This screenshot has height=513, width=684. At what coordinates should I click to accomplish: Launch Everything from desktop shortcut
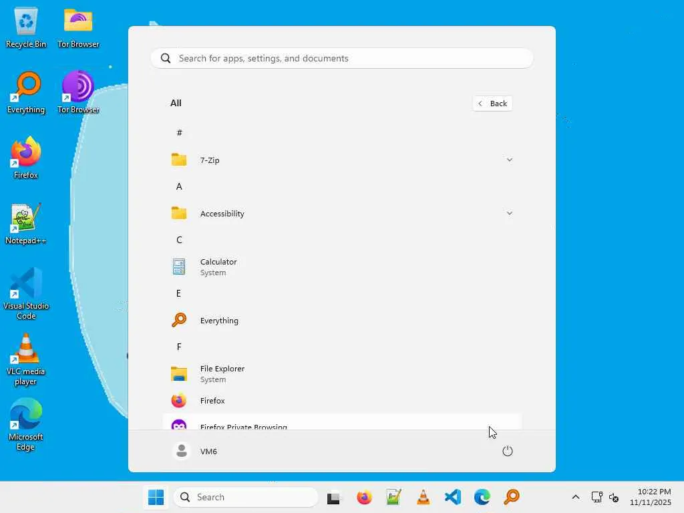coord(26,93)
